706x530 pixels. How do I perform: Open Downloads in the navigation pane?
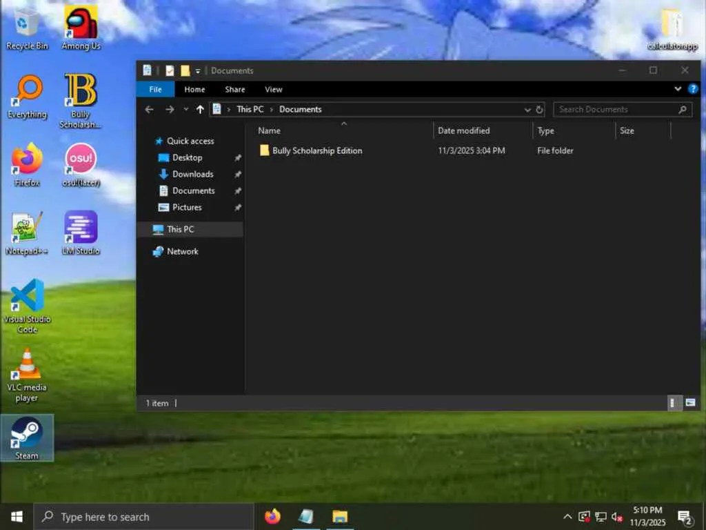coord(192,174)
